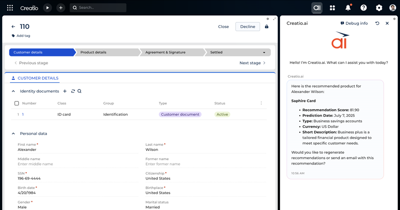Check the select-all box in documents table
This screenshot has width=400, height=210.
[x=16, y=103]
